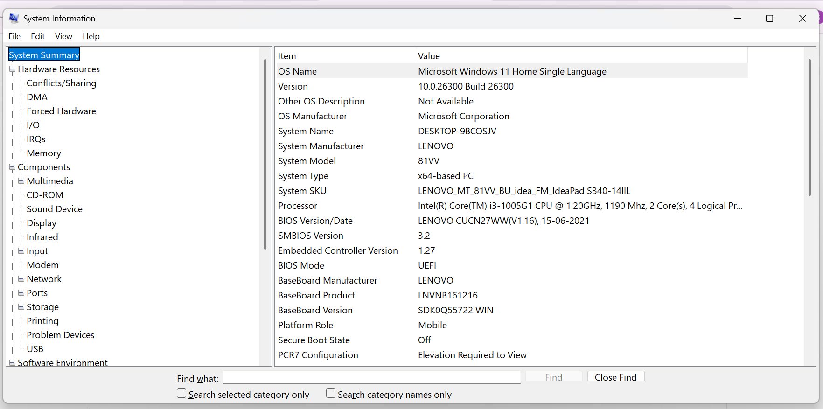Click the Value column header
Image resolution: width=823 pixels, height=409 pixels.
coord(581,56)
